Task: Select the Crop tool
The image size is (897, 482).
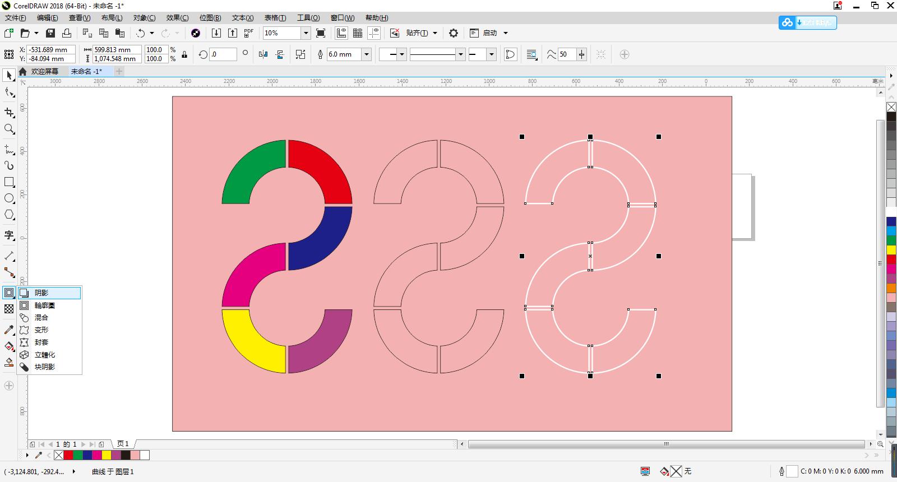Action: pos(9,112)
